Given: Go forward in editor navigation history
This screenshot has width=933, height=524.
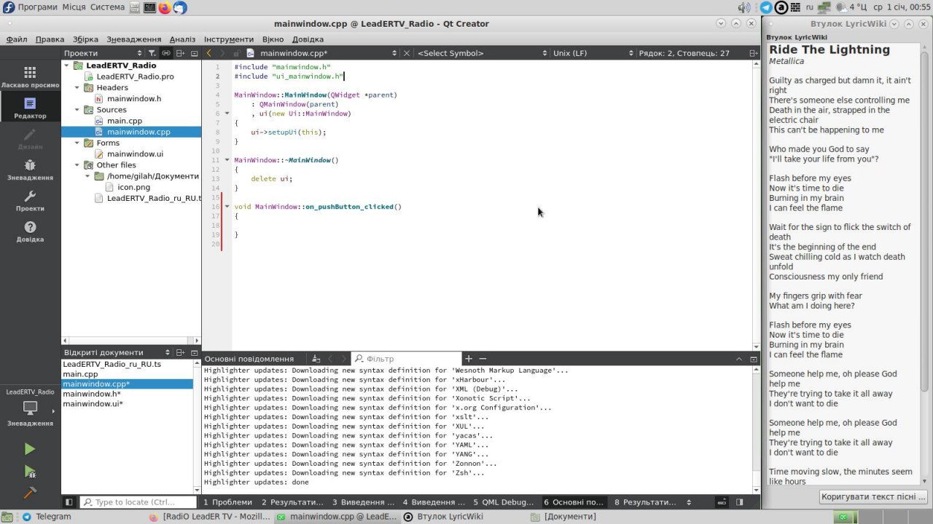Looking at the screenshot, I should (x=222, y=53).
